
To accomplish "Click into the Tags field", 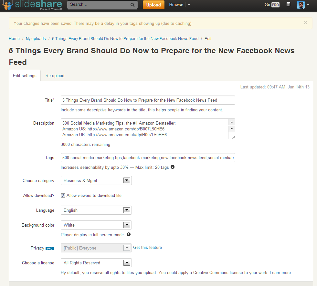I will click(x=148, y=158).
